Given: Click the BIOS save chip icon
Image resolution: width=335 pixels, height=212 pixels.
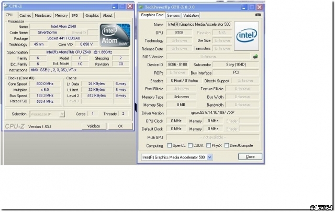Looking at the screenshot, I should [x=255, y=57].
